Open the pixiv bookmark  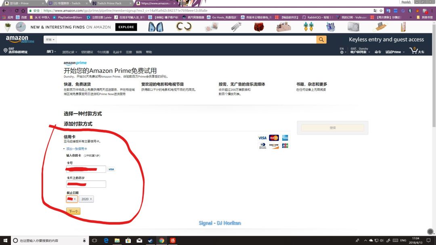coord(99,17)
